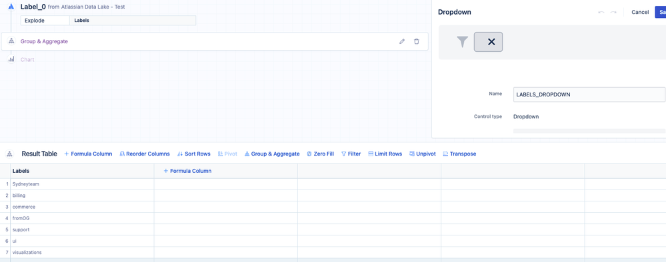Viewport: 666px width, 262px height.
Task: Cancel the Dropdown control editing
Action: tap(639, 12)
